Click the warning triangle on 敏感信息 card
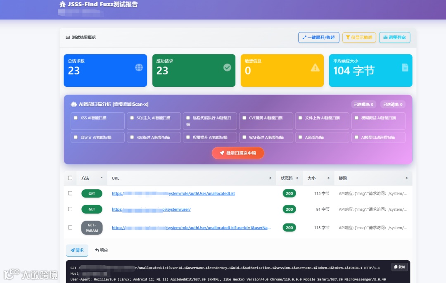The image size is (446, 283). [315, 68]
